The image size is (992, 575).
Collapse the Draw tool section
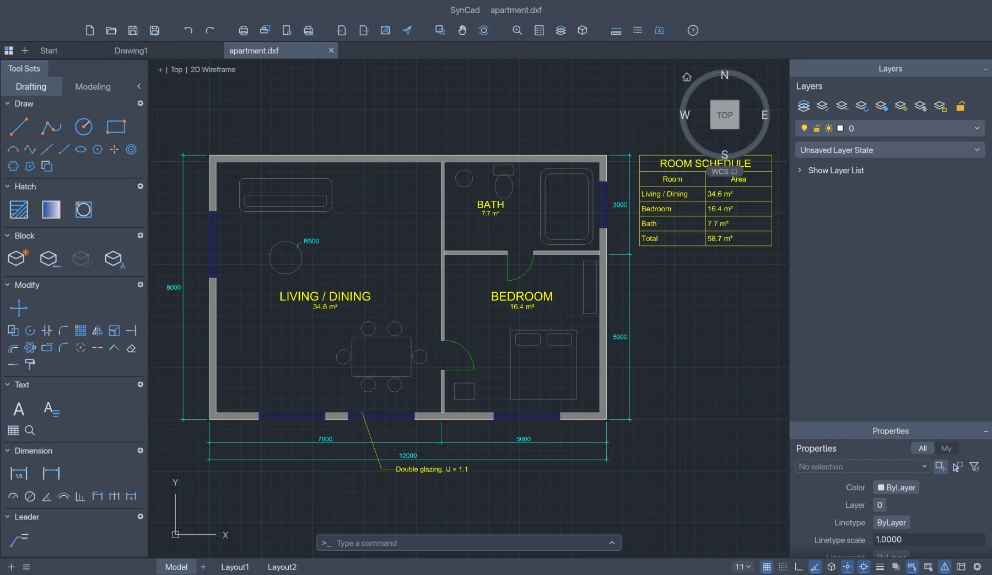(x=8, y=103)
